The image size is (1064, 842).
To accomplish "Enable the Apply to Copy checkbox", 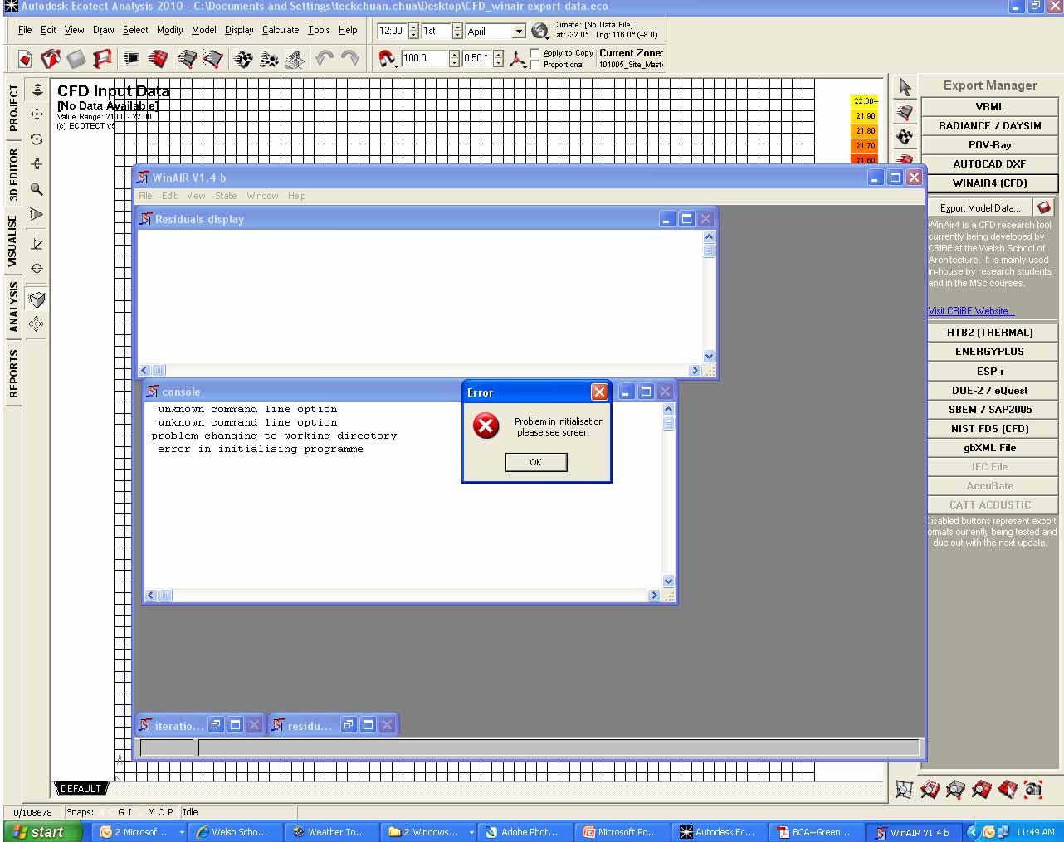I will coord(534,53).
